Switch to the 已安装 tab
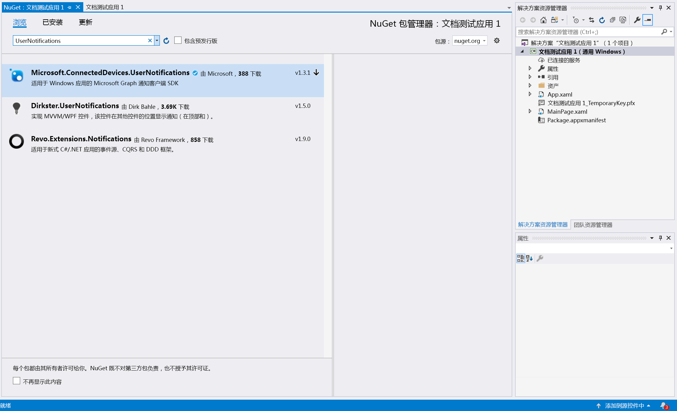 click(53, 22)
